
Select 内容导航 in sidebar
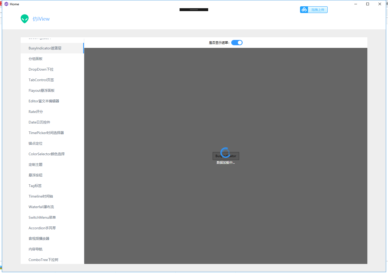coord(52,249)
